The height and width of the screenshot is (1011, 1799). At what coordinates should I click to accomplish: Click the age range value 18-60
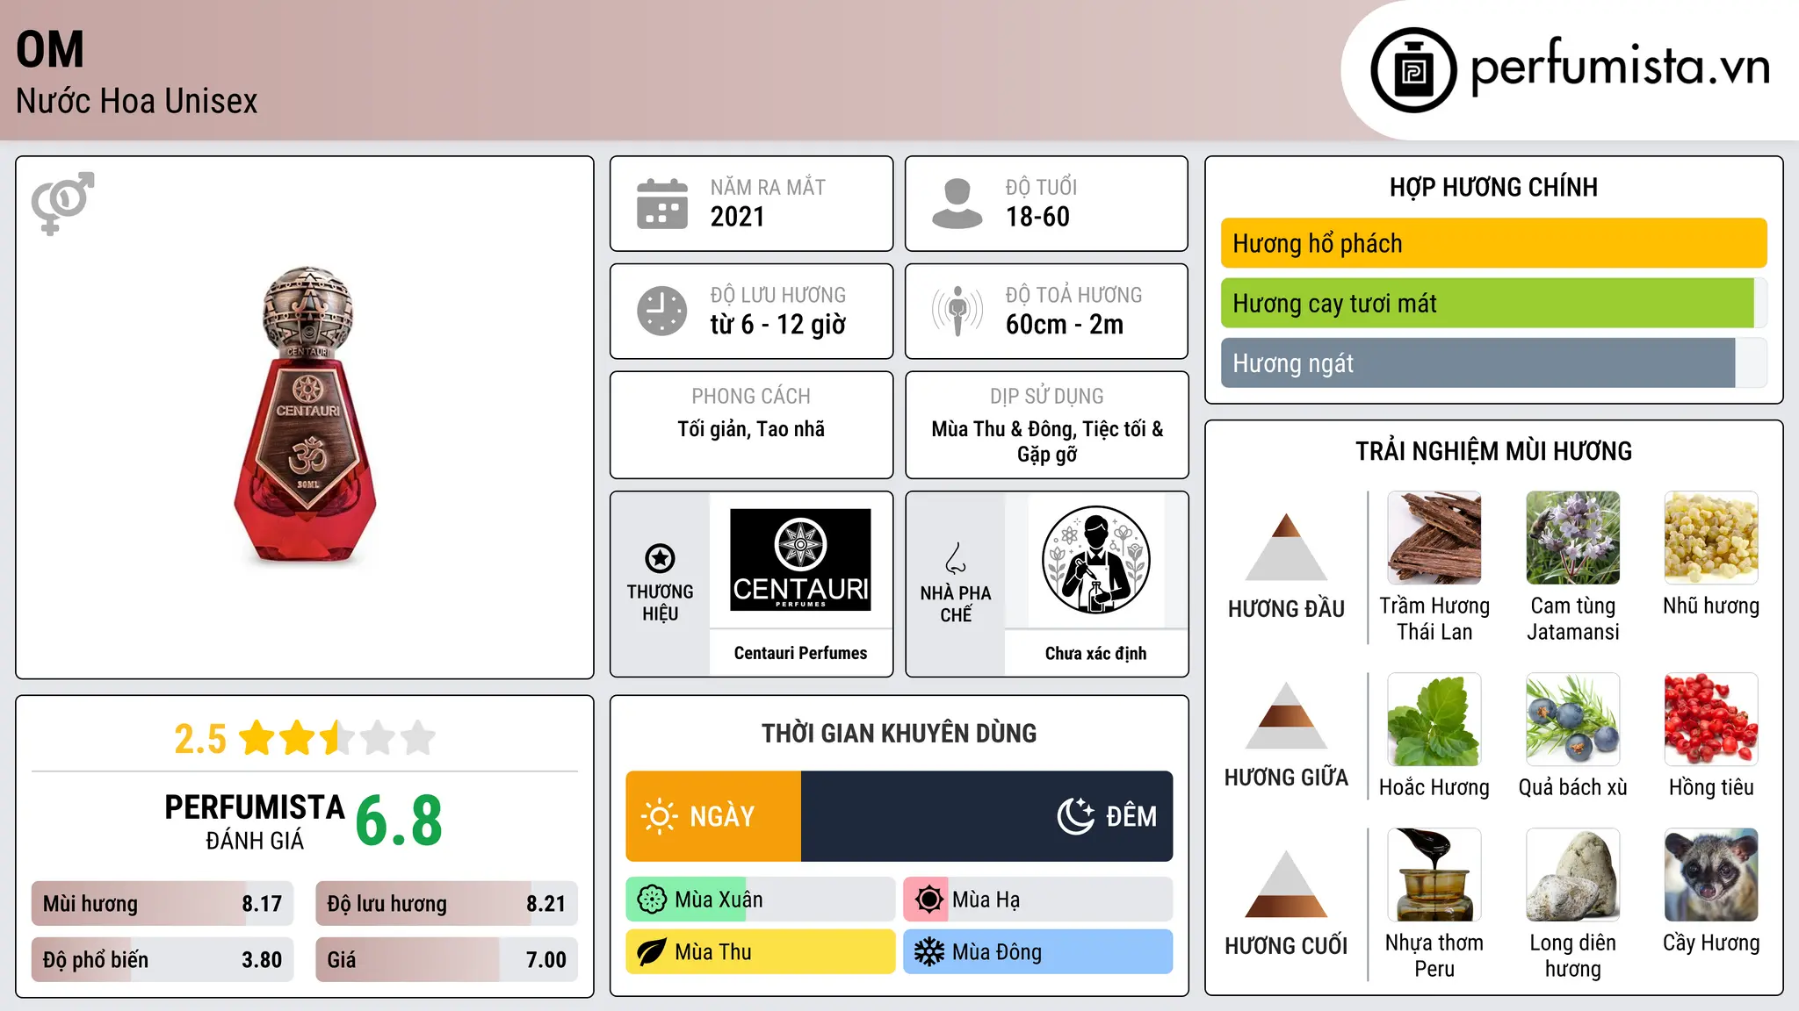[1037, 217]
